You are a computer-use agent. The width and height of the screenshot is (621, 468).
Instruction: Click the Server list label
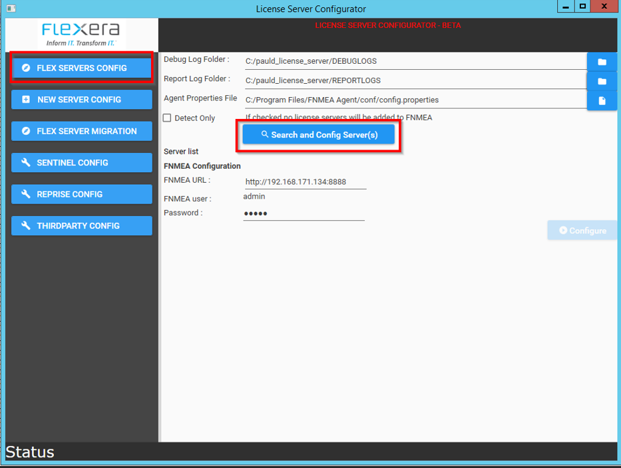(x=181, y=151)
